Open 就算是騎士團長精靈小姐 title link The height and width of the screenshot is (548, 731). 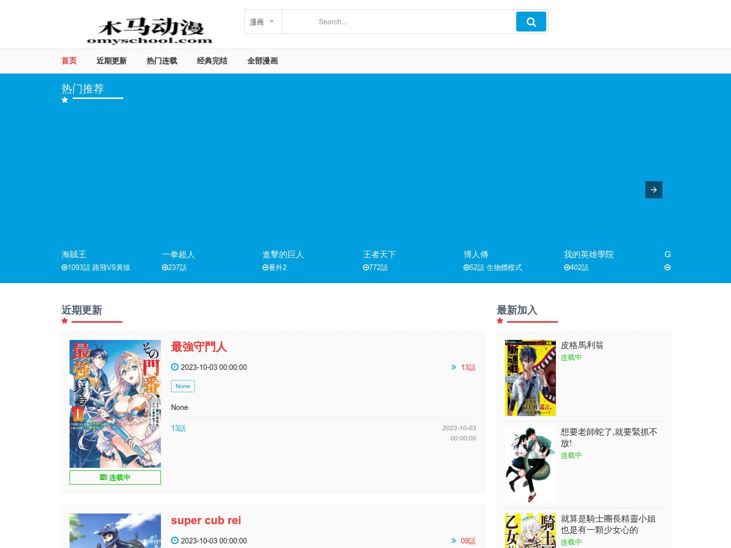(x=608, y=524)
